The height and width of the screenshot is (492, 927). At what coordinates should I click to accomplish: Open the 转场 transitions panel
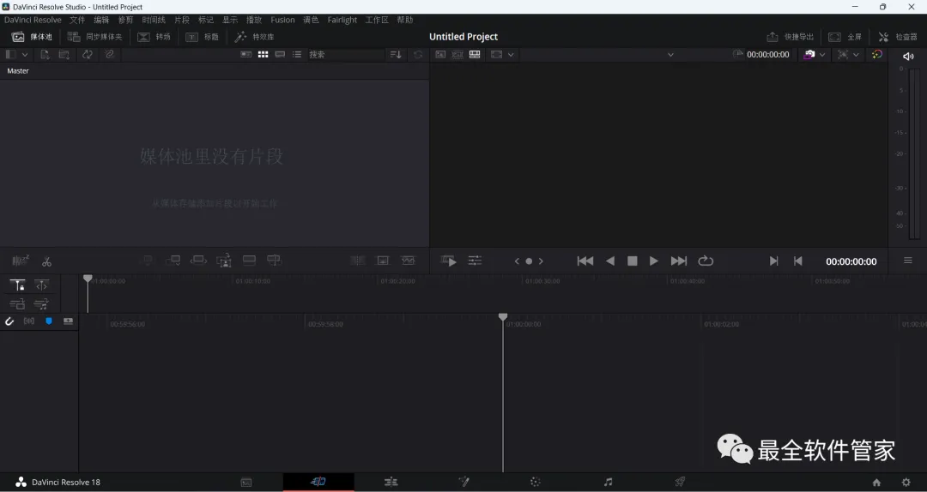coord(154,37)
